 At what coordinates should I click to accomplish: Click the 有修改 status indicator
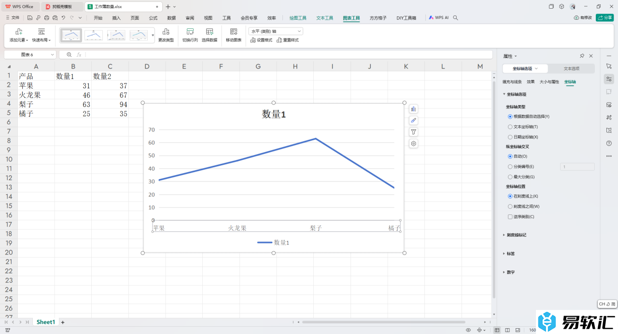(x=583, y=17)
